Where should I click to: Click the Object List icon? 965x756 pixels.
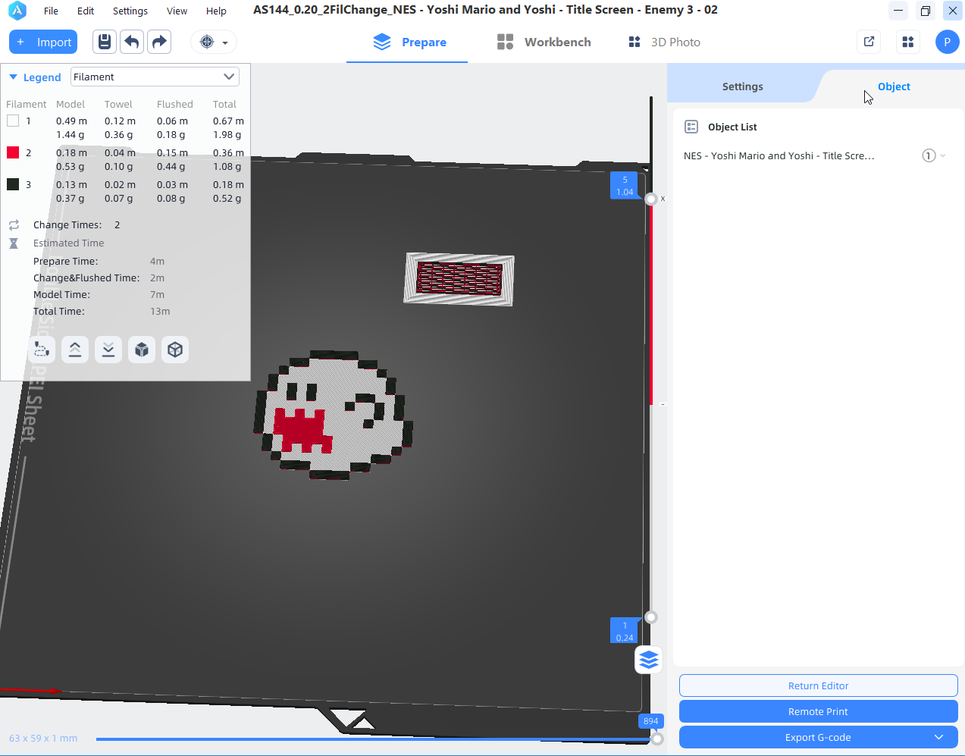(691, 127)
